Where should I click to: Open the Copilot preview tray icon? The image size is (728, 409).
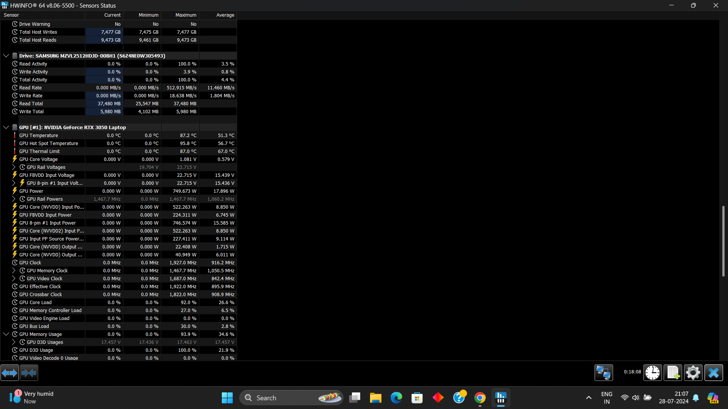coord(713,398)
